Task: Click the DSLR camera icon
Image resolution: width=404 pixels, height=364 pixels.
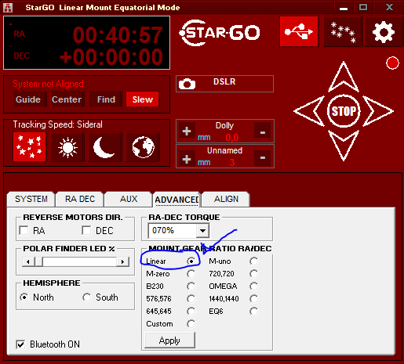Action: 187,84
